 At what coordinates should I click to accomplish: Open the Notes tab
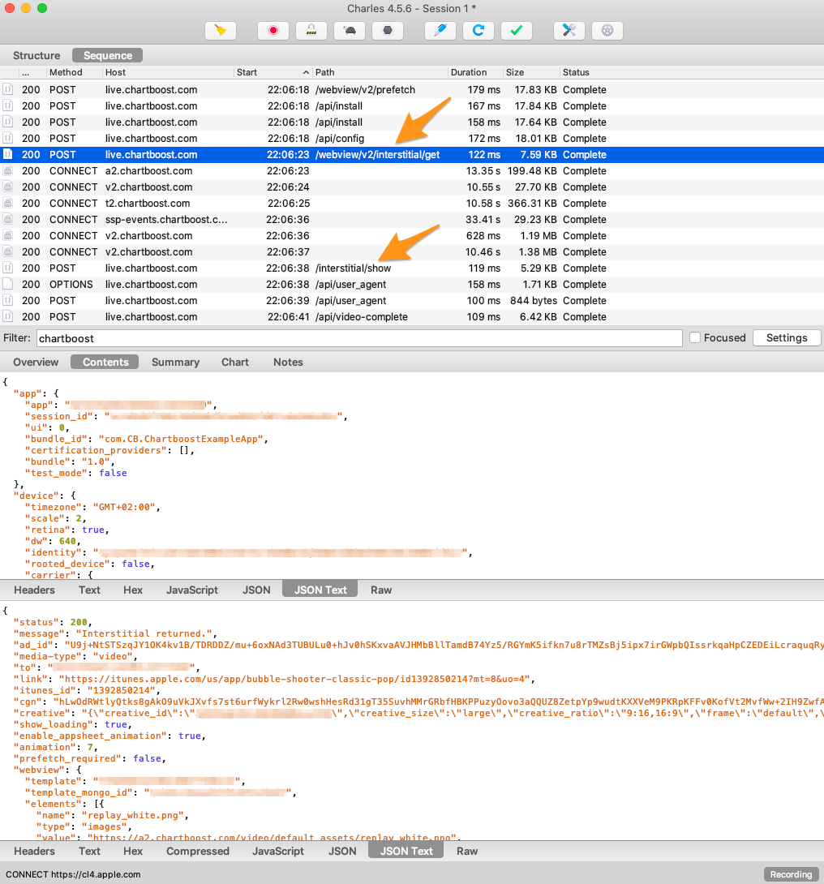pyautogui.click(x=288, y=362)
